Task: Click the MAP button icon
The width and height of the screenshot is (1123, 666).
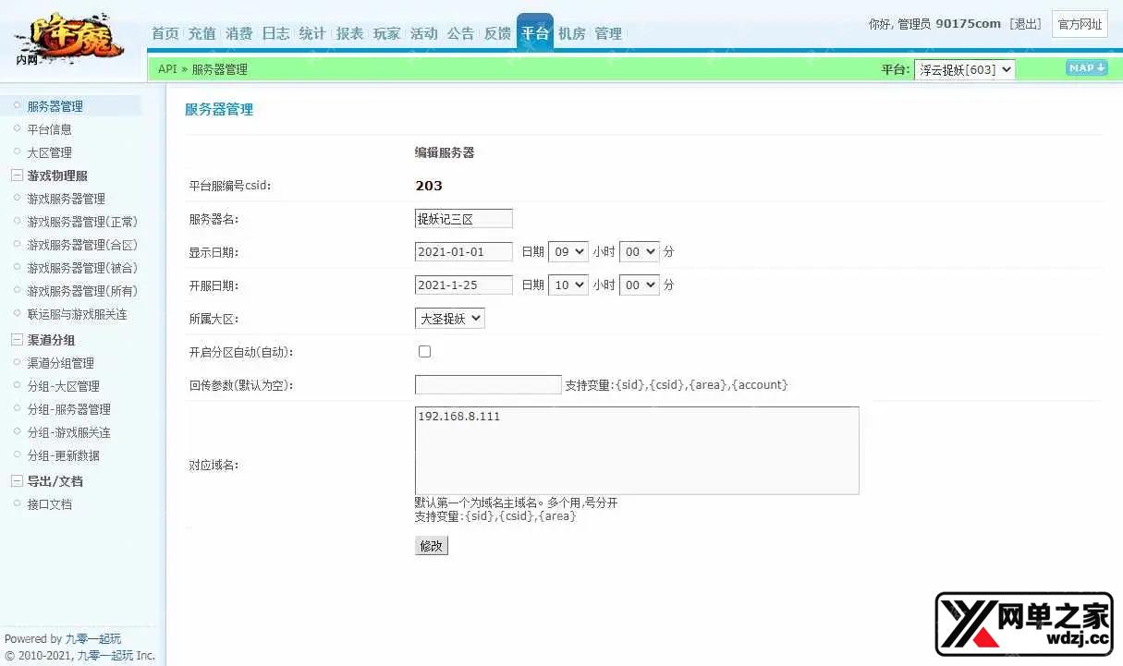Action: pyautogui.click(x=1086, y=68)
